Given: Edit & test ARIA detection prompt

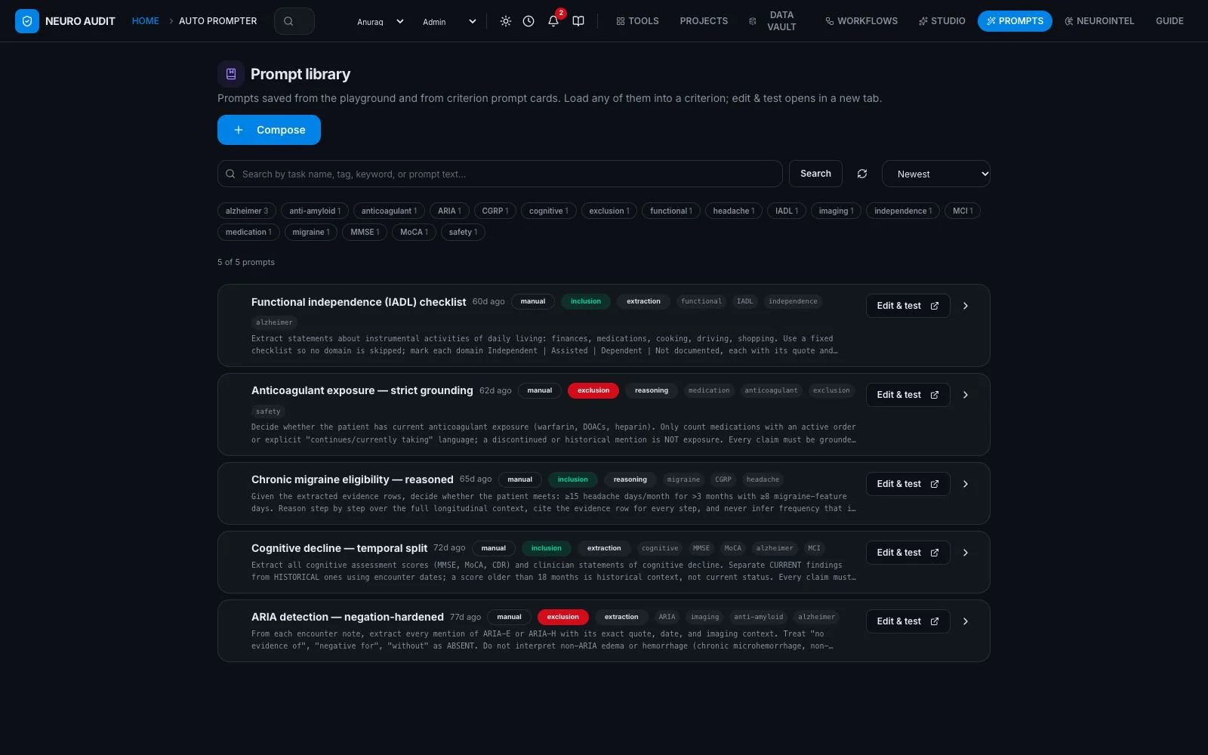Looking at the screenshot, I should coord(908,621).
